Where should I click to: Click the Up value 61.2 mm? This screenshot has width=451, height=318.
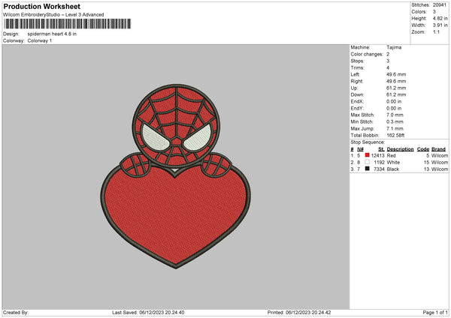point(396,88)
